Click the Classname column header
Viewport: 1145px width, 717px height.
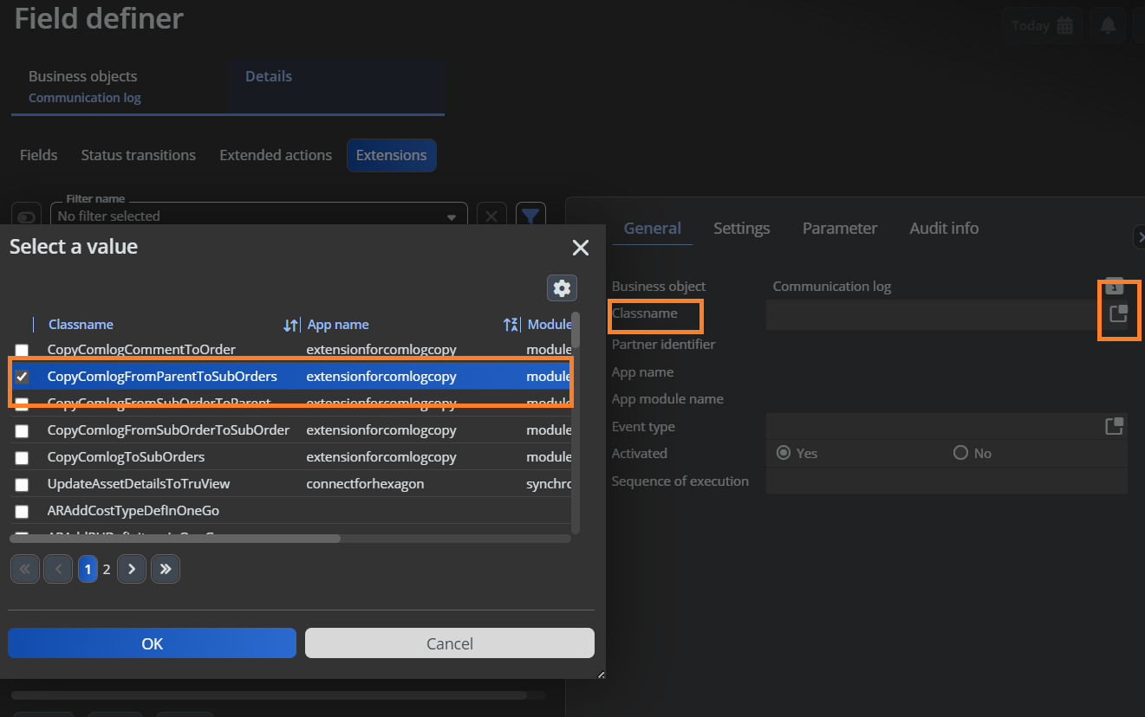pyautogui.click(x=81, y=325)
